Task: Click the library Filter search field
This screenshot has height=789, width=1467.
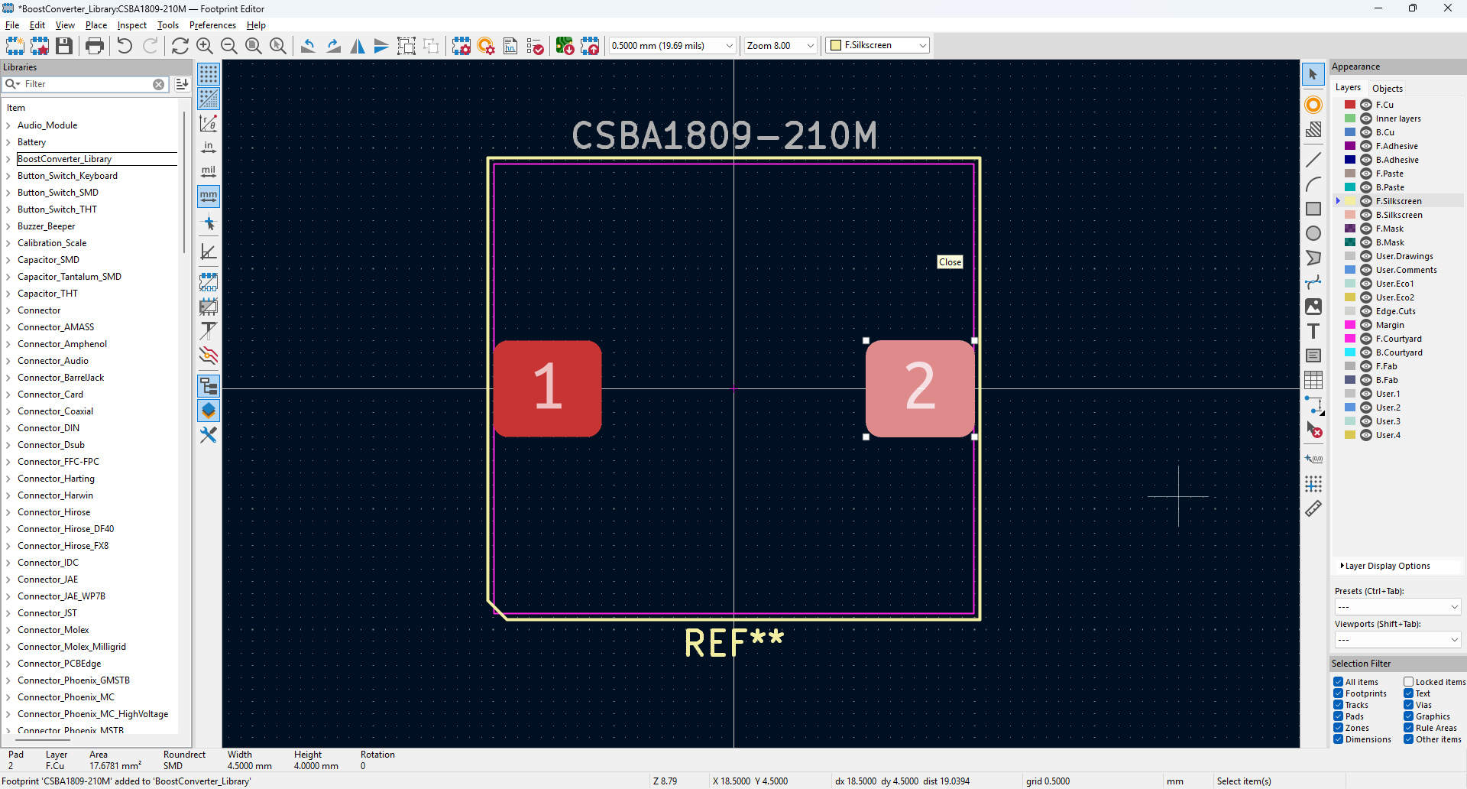Action: 88,84
